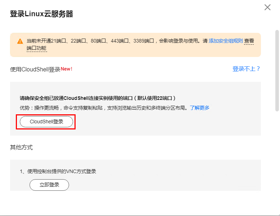Click the 使用CloudShell登录 section heading
Image resolution: width=280 pixels, height=216 pixels.
tap(35, 69)
